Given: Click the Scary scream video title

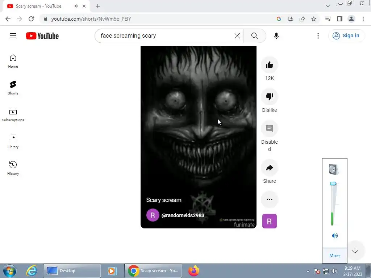Looking at the screenshot, I should pos(164,200).
